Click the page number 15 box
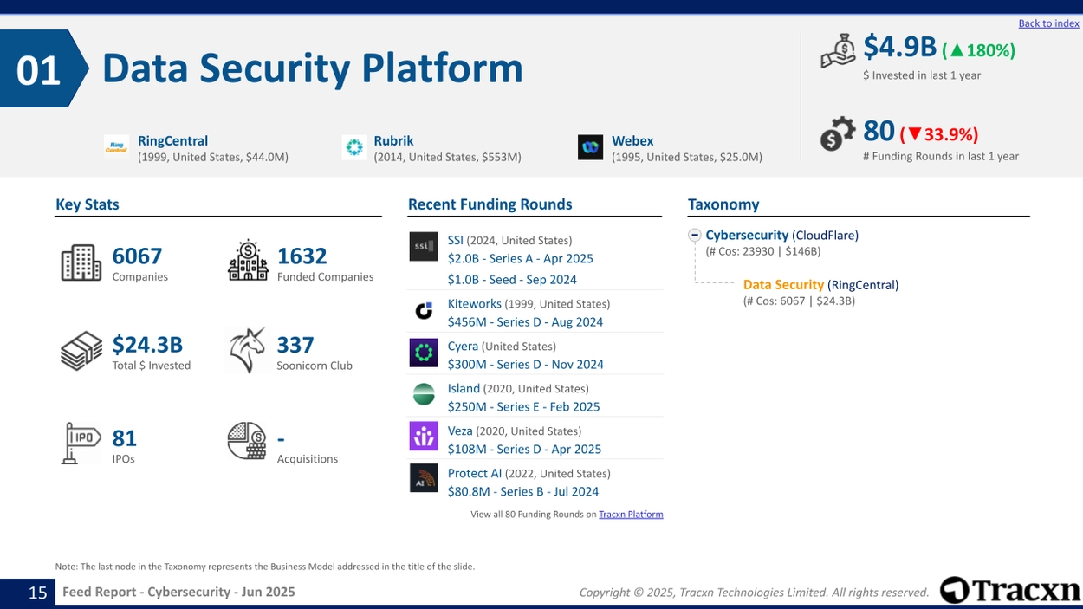The image size is (1083, 609). click(x=28, y=593)
